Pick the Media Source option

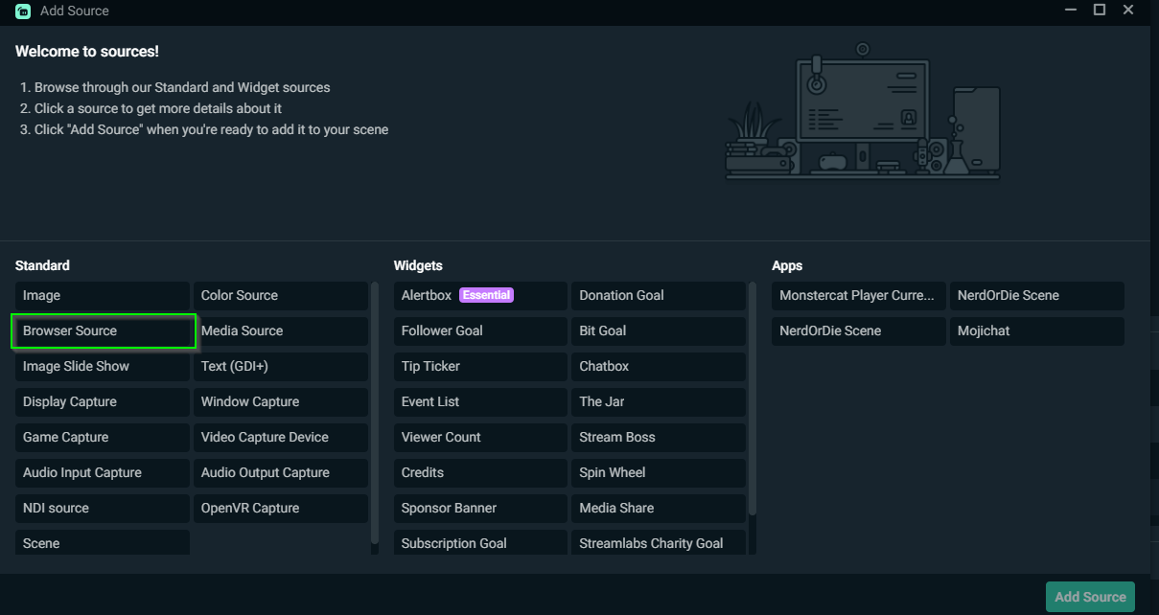[x=281, y=330]
